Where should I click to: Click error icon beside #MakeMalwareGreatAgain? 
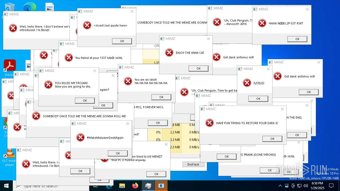(x=80, y=137)
